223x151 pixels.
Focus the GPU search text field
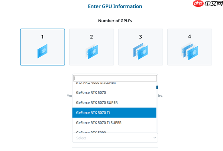pos(115,78)
